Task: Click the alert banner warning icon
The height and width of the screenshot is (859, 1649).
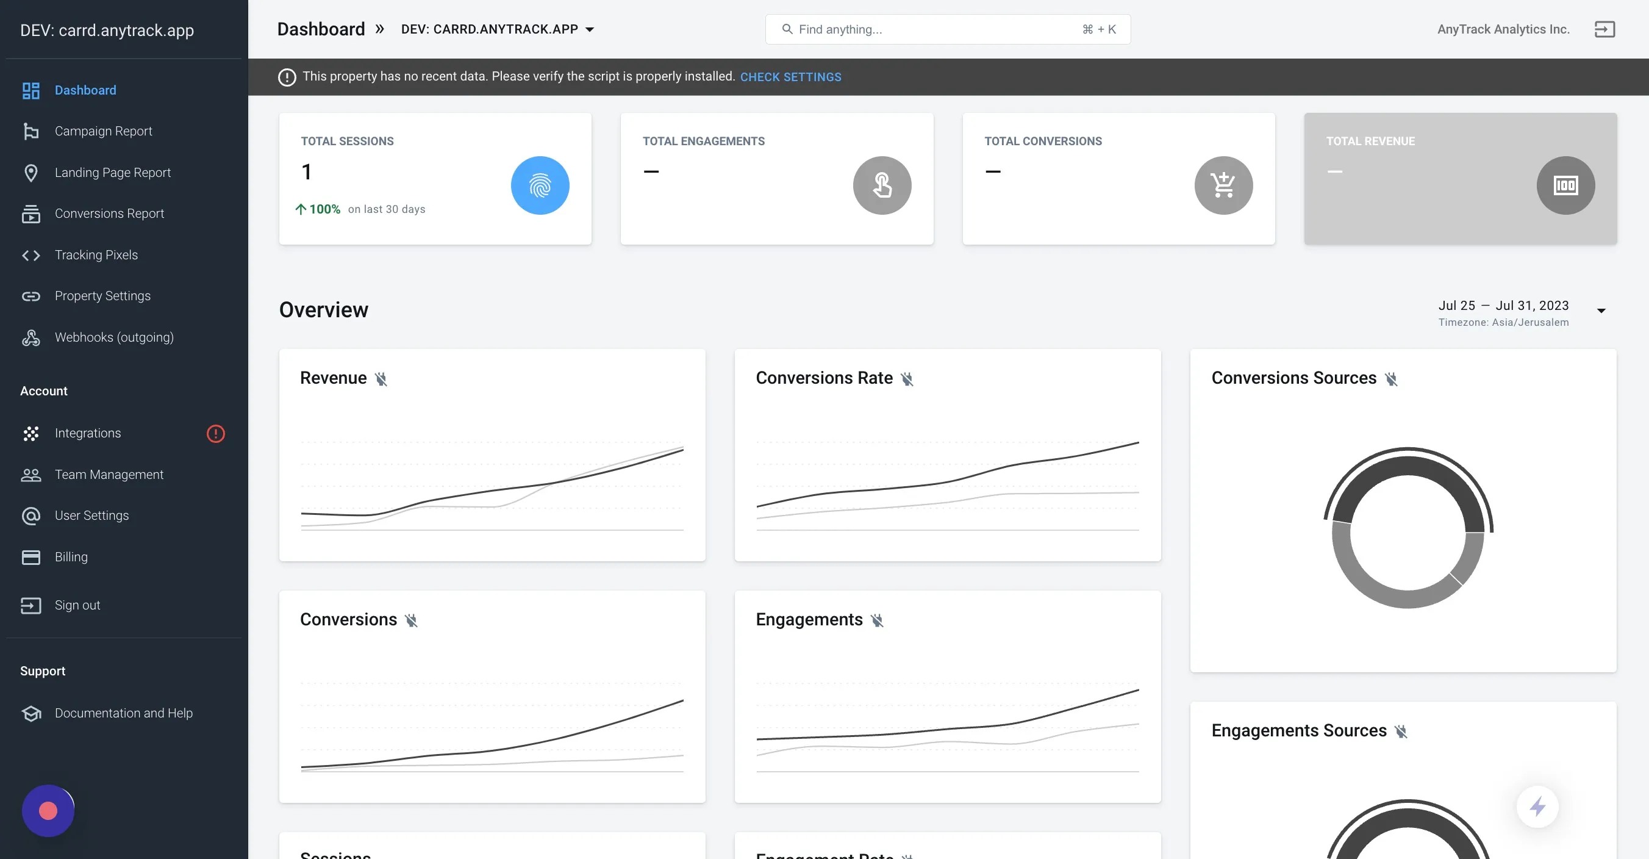Action: click(x=287, y=77)
